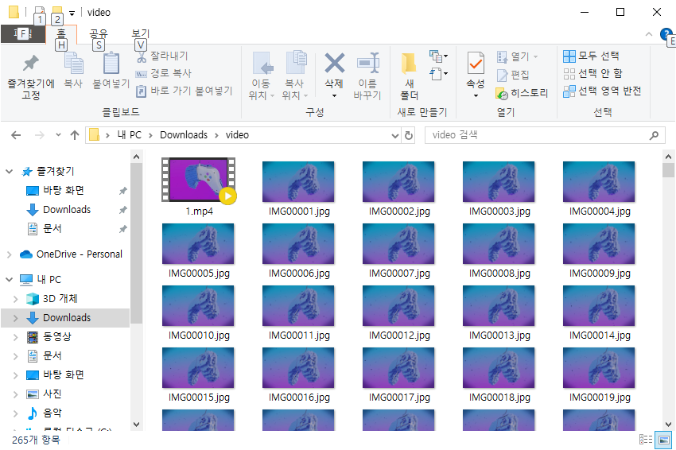Select pinned Downloads under 즐겨찾기
This screenshot has width=676, height=450.
[67, 209]
